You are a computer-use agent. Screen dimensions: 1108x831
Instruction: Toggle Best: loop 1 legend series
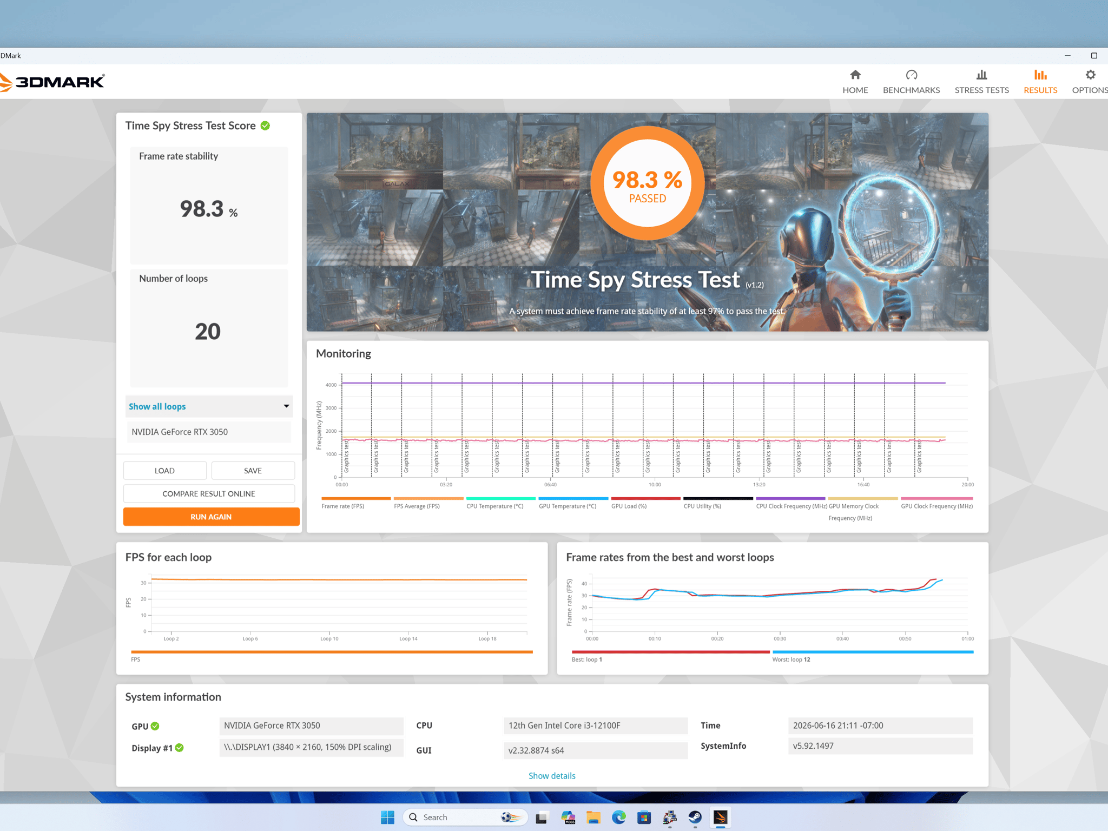click(670, 656)
